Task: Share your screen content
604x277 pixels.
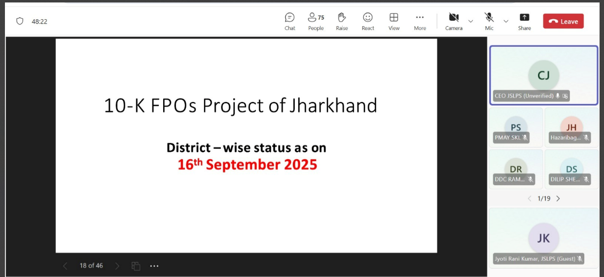Action: [525, 22]
